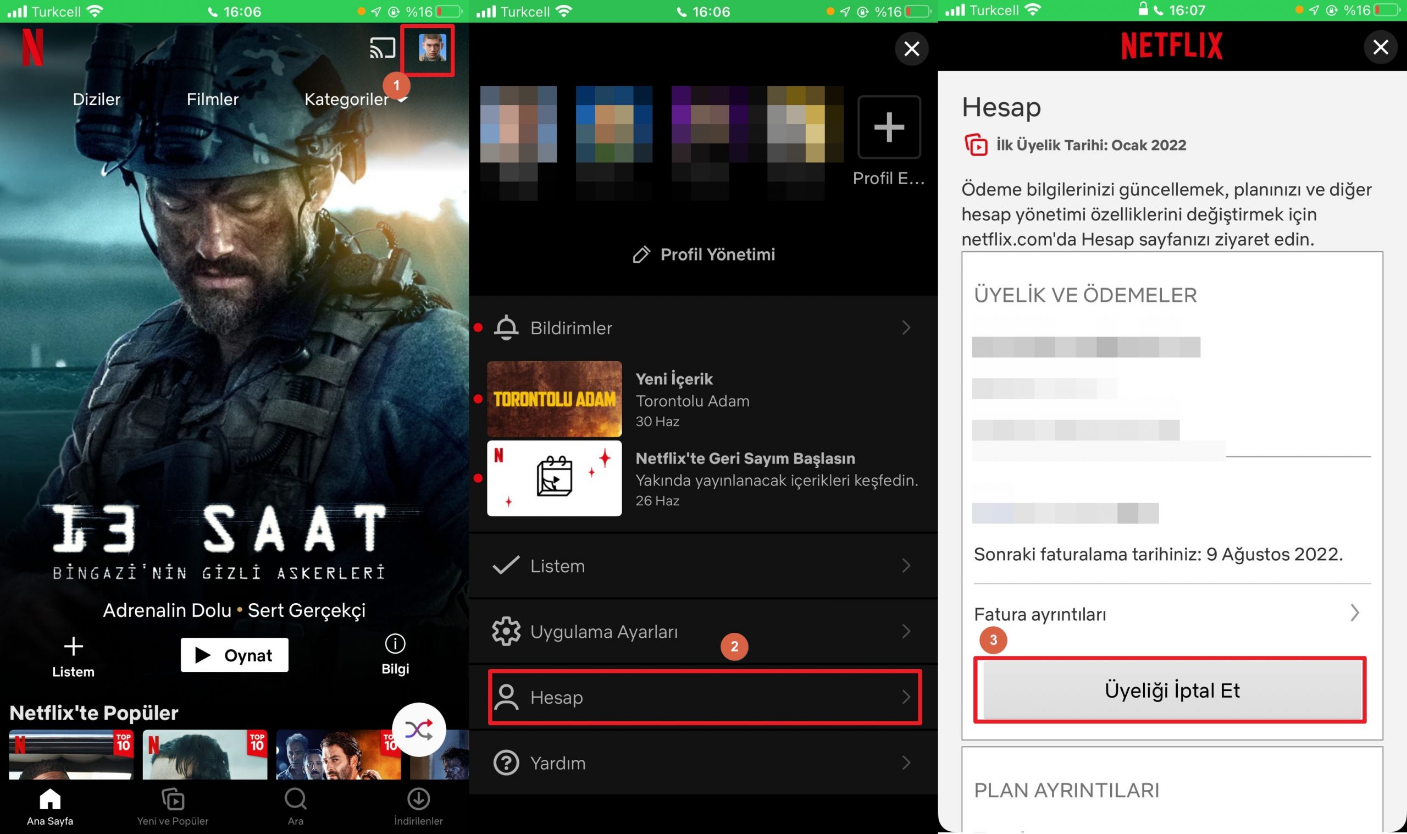Close the profile menu panel
The height and width of the screenshot is (834, 1407).
click(911, 49)
